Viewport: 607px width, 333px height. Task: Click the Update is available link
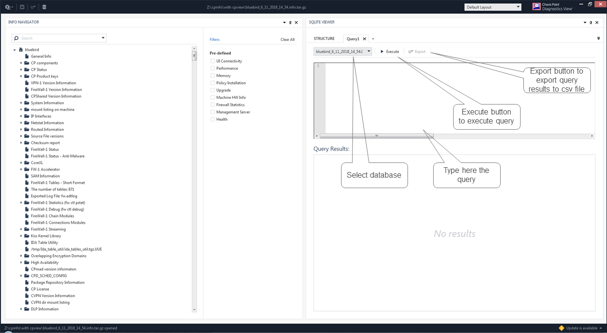(x=581, y=328)
